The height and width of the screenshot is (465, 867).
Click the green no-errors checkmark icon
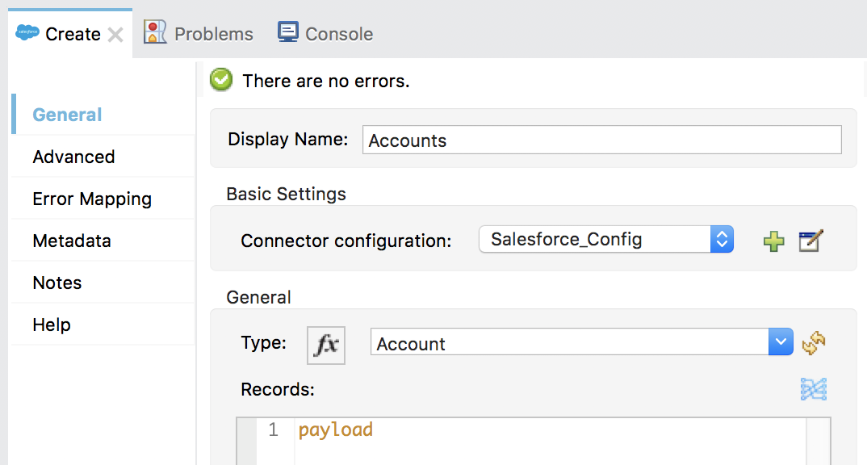point(221,80)
